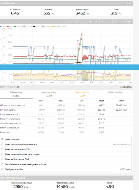
Task: Select the Space heating COP tab
Action: [x=82, y=94]
